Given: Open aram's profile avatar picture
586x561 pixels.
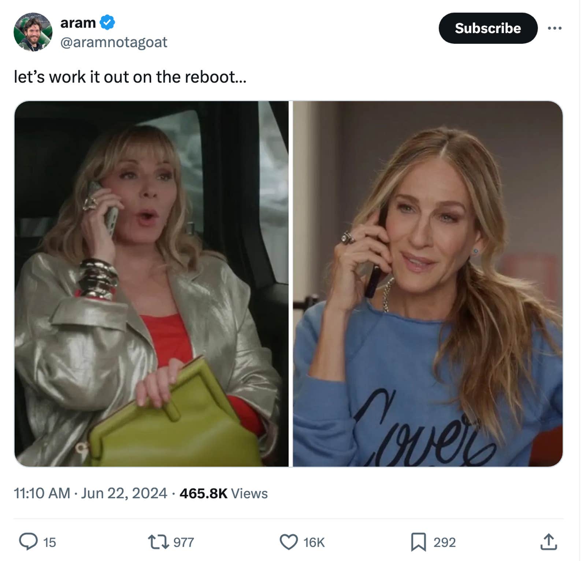Looking at the screenshot, I should coord(33,31).
